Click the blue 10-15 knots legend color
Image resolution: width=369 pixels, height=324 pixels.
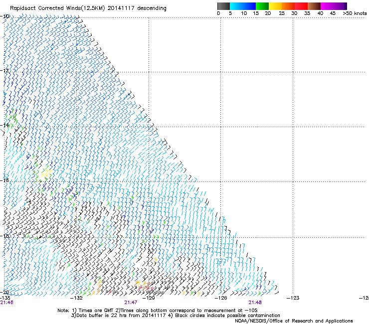(x=249, y=6)
